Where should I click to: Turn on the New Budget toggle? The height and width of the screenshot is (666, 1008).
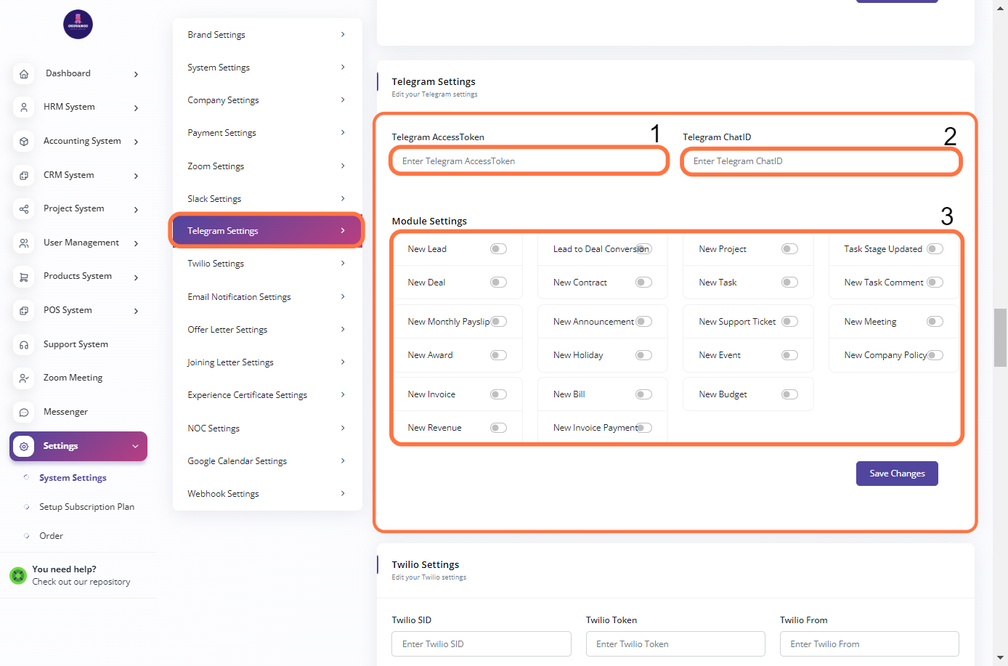point(789,394)
